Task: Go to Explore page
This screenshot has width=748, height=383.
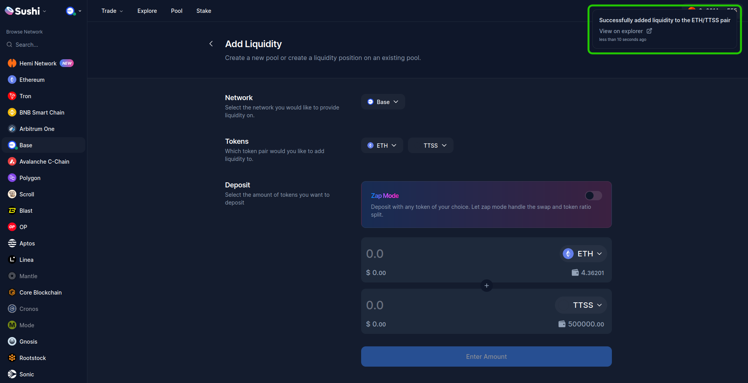Action: coord(147,11)
